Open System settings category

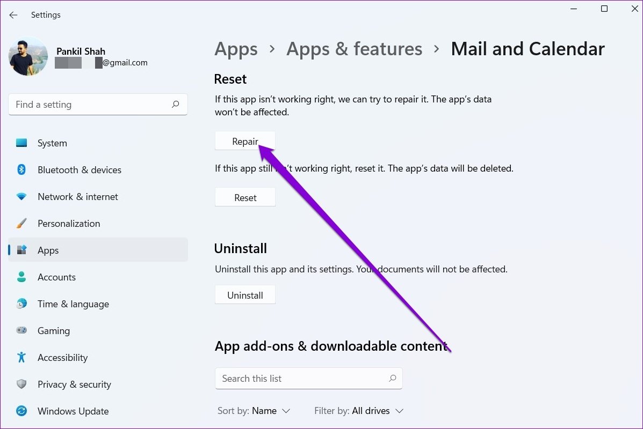98,143
